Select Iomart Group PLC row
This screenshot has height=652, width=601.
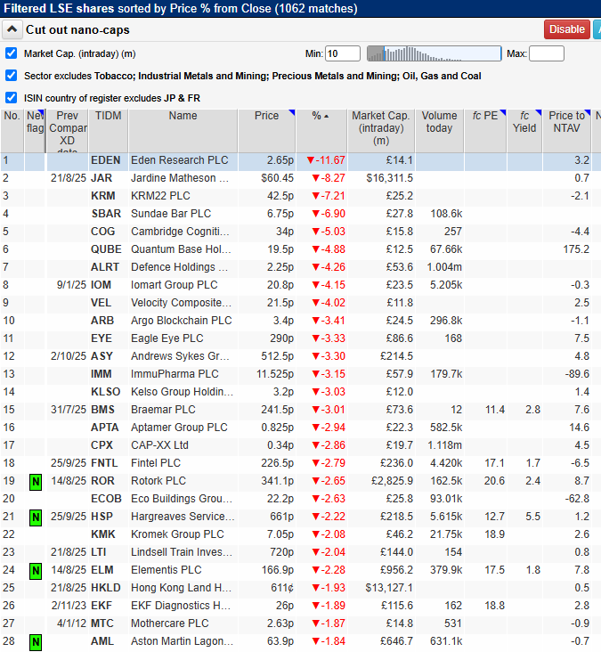tap(175, 285)
